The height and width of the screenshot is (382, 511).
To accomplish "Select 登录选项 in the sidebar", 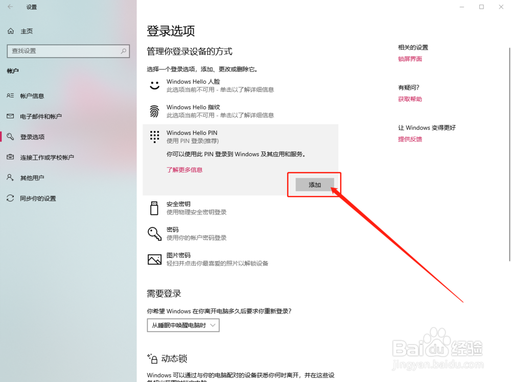I will (32, 137).
